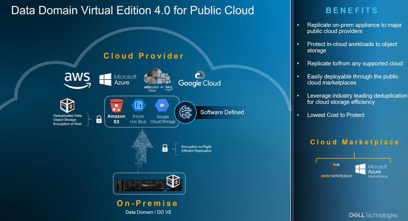Click the Microsoft Azure Marketplace logo
408x221 pixels.
[371, 171]
